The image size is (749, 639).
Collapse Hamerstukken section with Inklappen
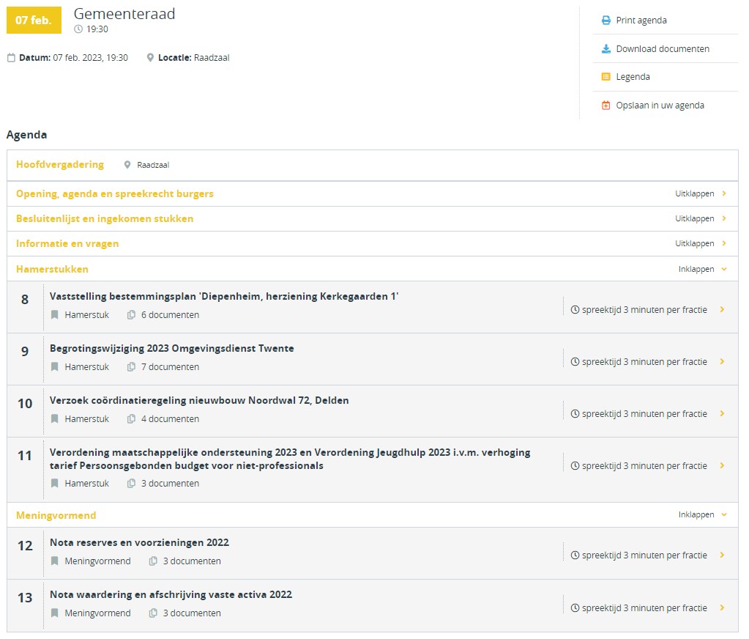tap(702, 269)
